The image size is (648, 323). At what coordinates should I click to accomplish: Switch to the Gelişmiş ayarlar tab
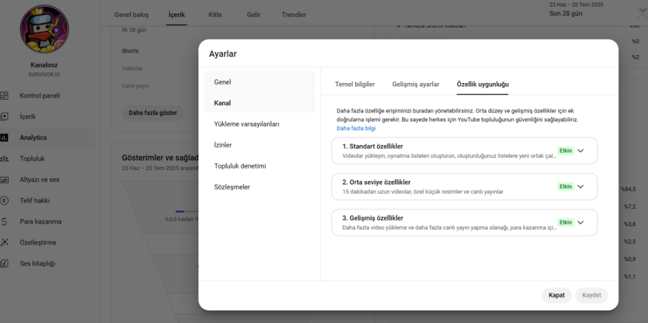(x=416, y=84)
